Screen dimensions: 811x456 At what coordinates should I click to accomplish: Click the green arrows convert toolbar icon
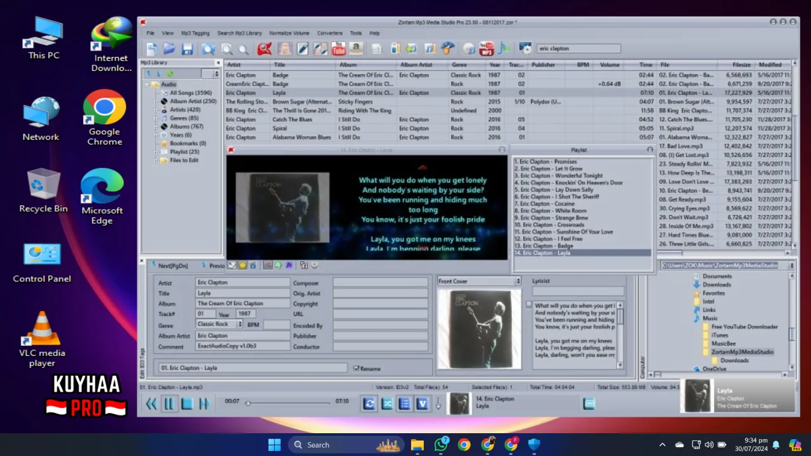tap(411, 49)
